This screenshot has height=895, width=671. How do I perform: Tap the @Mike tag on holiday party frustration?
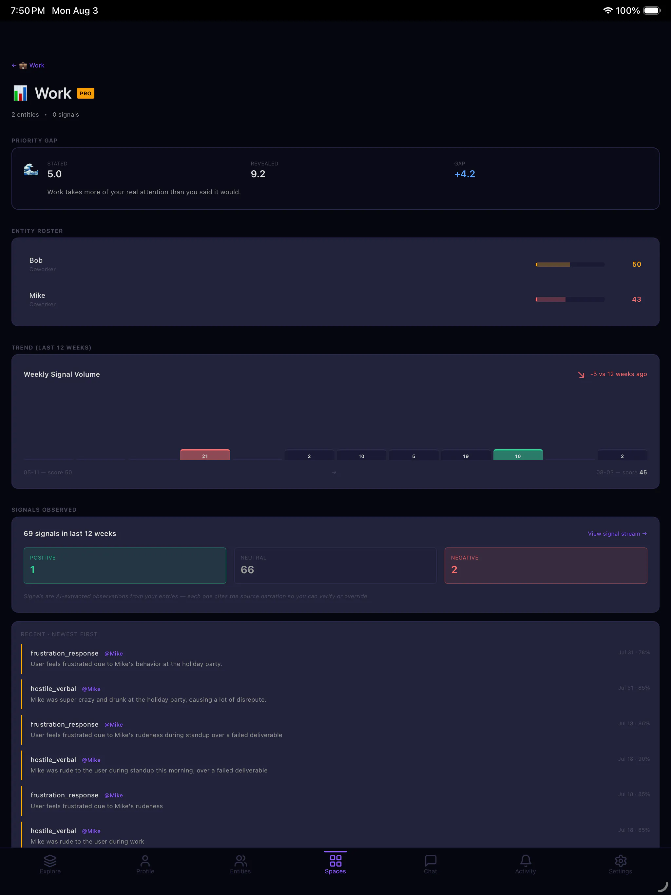pos(114,654)
